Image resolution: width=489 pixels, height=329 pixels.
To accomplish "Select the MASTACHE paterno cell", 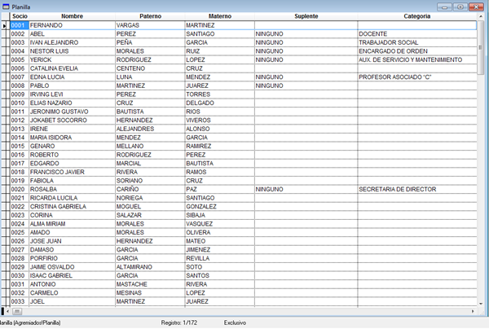I will point(150,284).
